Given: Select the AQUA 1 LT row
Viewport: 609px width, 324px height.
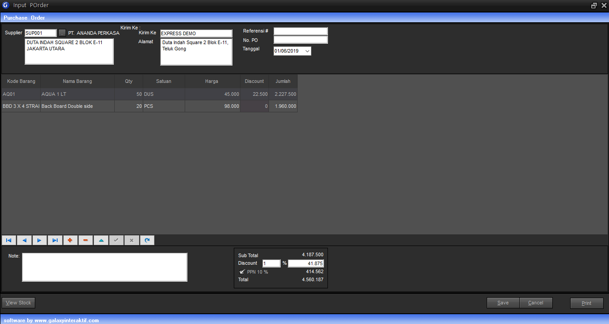Looking at the screenshot, I should pos(77,94).
